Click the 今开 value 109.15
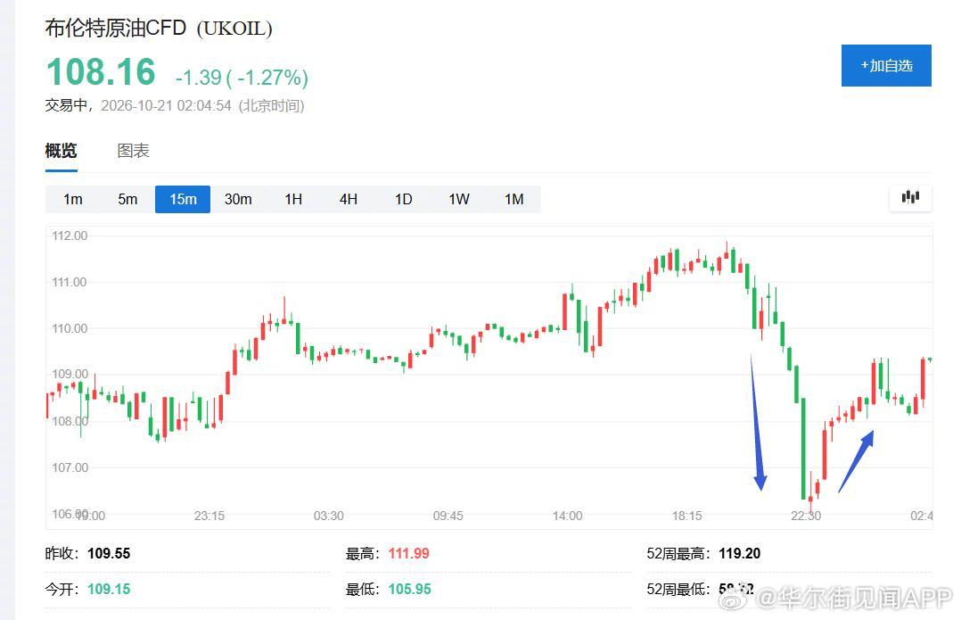 tap(109, 589)
